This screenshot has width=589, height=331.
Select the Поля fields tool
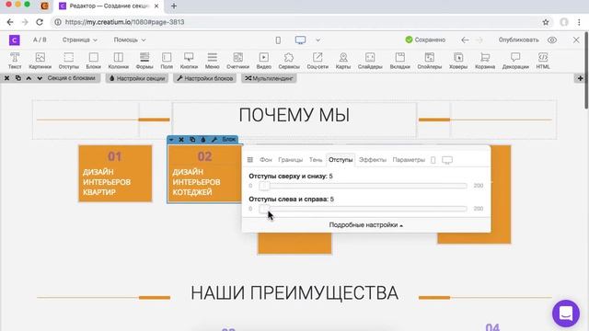pos(167,61)
